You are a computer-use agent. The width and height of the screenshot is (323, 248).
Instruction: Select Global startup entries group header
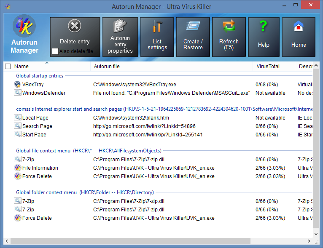pyautogui.click(x=40, y=76)
